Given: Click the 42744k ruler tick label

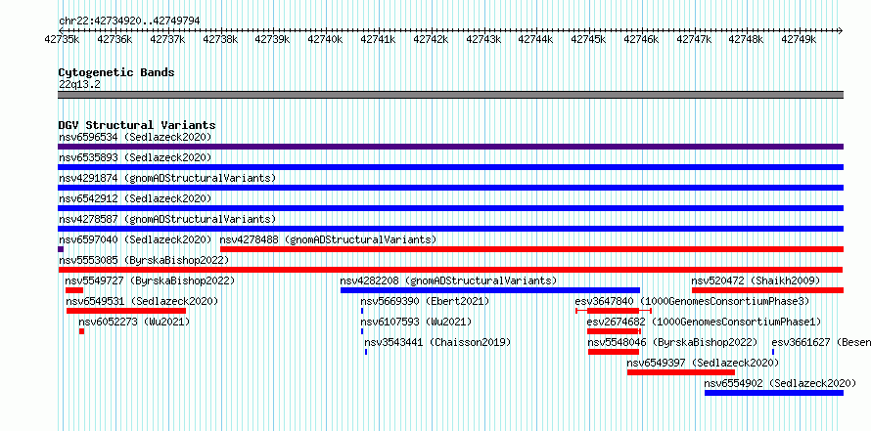Looking at the screenshot, I should coord(535,39).
